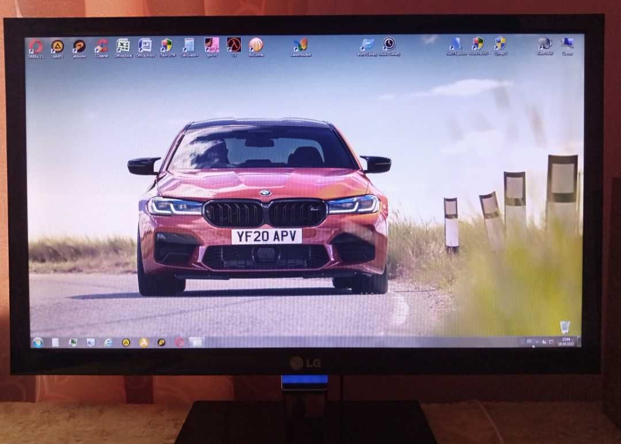Open the Office Excel shortcut
This screenshot has width=621, height=444.
(123, 48)
